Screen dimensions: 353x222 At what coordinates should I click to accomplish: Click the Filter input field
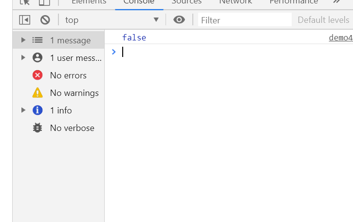click(243, 20)
